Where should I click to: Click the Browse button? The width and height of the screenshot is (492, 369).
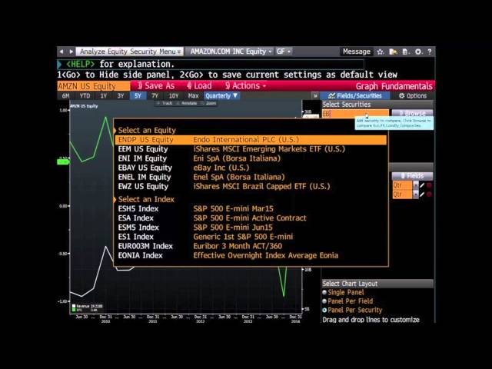pyautogui.click(x=412, y=113)
